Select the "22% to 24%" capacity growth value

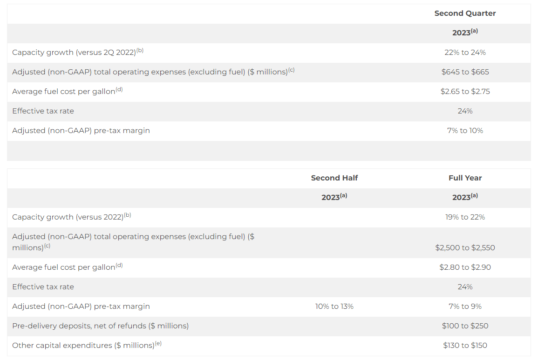pyautogui.click(x=465, y=53)
